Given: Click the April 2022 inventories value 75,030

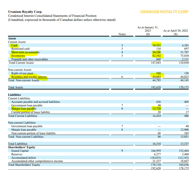Looking at the screenshot, I should pos(184,56).
